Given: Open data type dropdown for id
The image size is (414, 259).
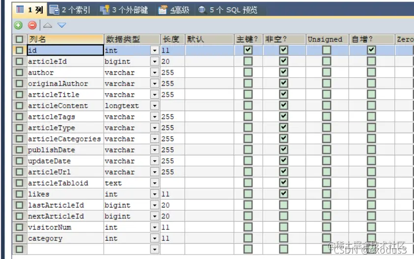Looking at the screenshot, I should click(x=155, y=50).
